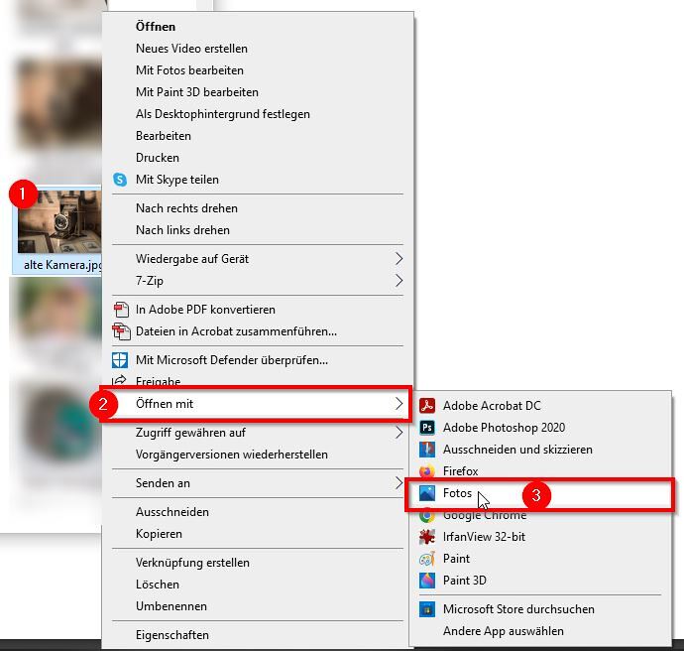Expand Zugriff gewähren auf submenu arrow

399,433
